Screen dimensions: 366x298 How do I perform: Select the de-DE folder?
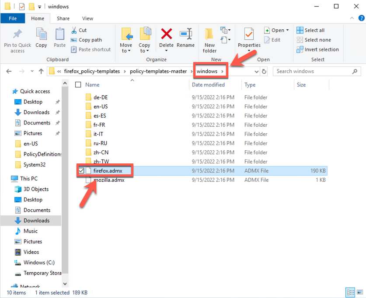click(x=101, y=97)
